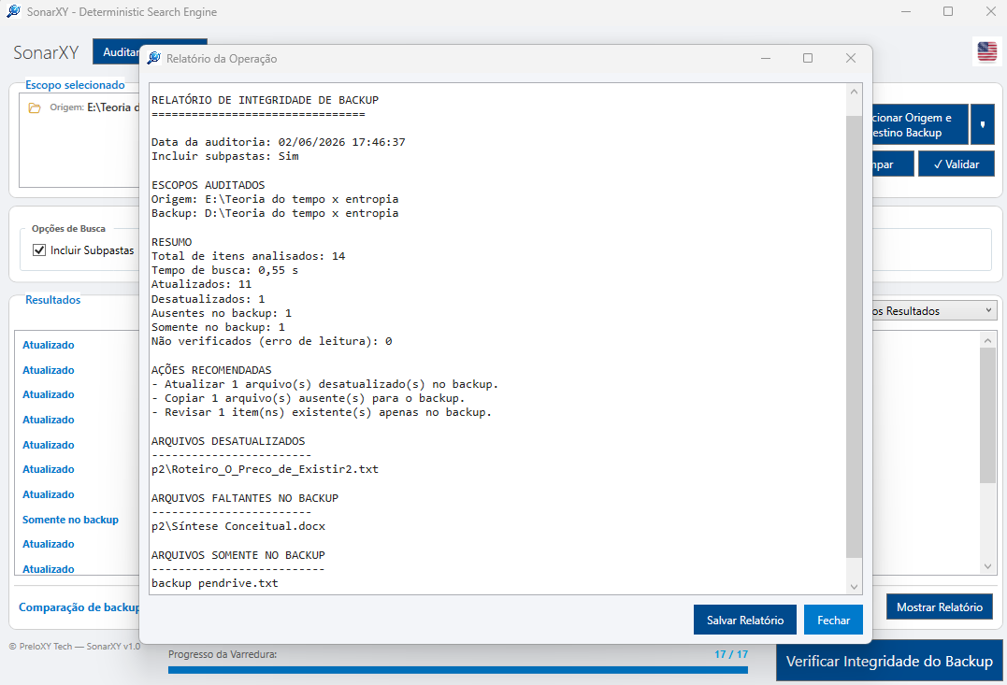Minimize the Relatório da Operação dialog
Screen dimensions: 1007x685
pos(766,58)
